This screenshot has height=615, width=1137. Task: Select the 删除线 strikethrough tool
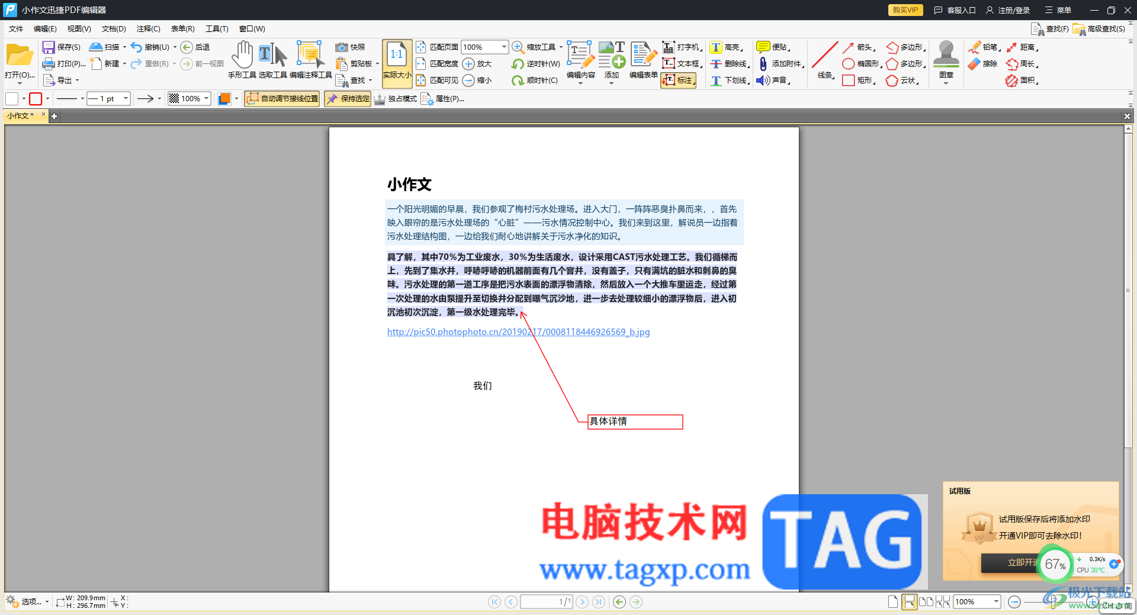(x=729, y=63)
